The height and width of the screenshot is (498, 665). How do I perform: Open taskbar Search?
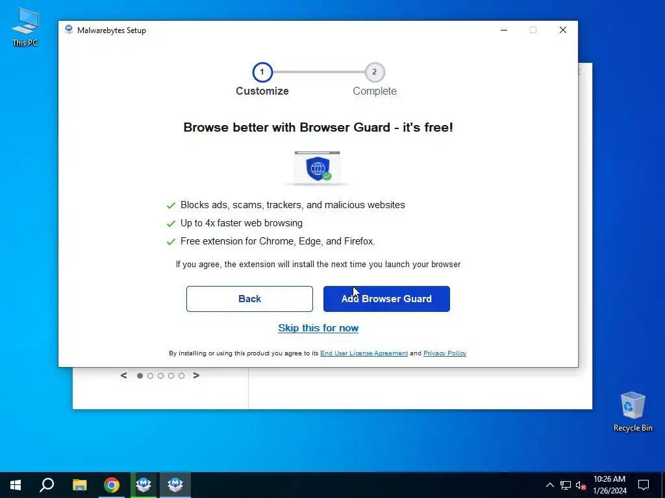pos(47,485)
